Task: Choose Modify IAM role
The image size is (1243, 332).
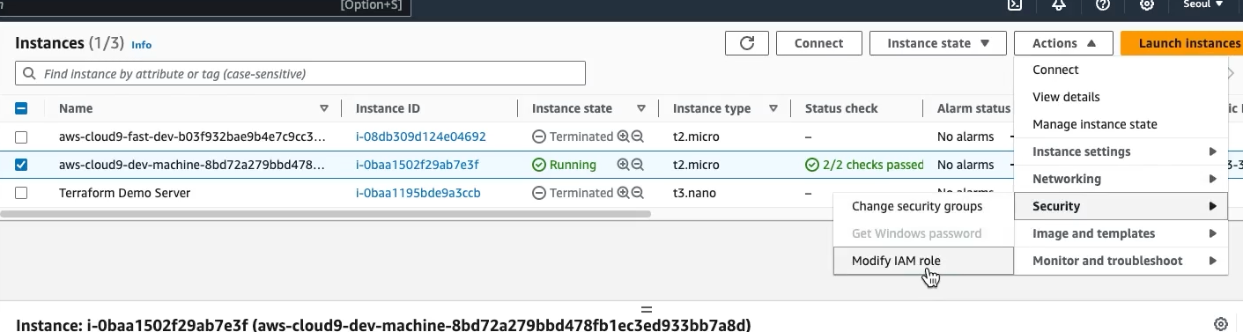Action: (923, 261)
